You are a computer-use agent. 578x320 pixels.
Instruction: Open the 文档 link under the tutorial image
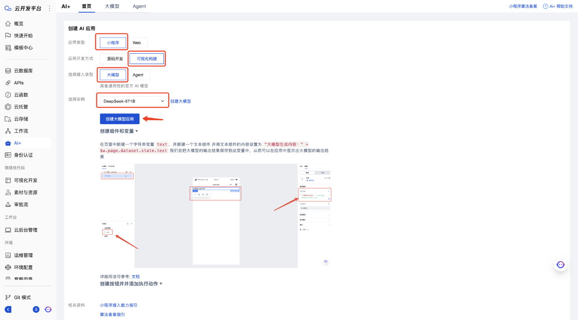tap(135, 276)
